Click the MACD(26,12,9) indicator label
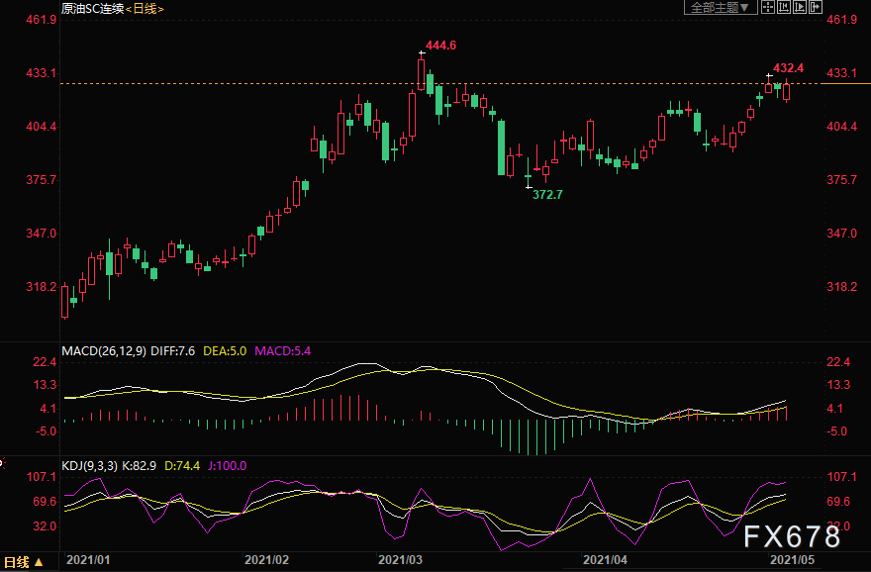This screenshot has height=572, width=871. coord(104,351)
